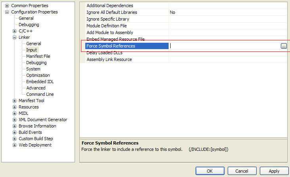Select the Module Definition File property
Image resolution: width=290 pixels, height=177 pixels.
(106, 26)
